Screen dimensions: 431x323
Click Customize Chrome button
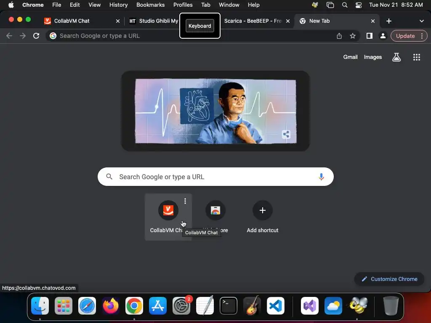[x=389, y=279]
